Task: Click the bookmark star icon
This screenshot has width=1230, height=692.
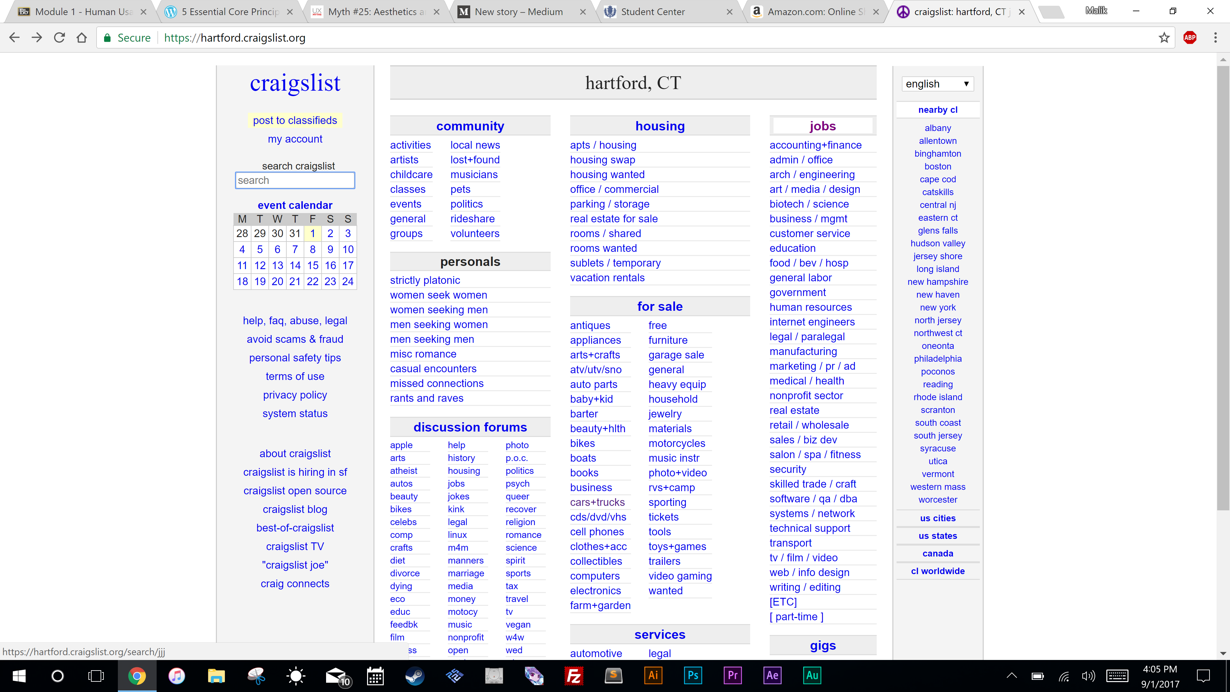Action: point(1164,38)
